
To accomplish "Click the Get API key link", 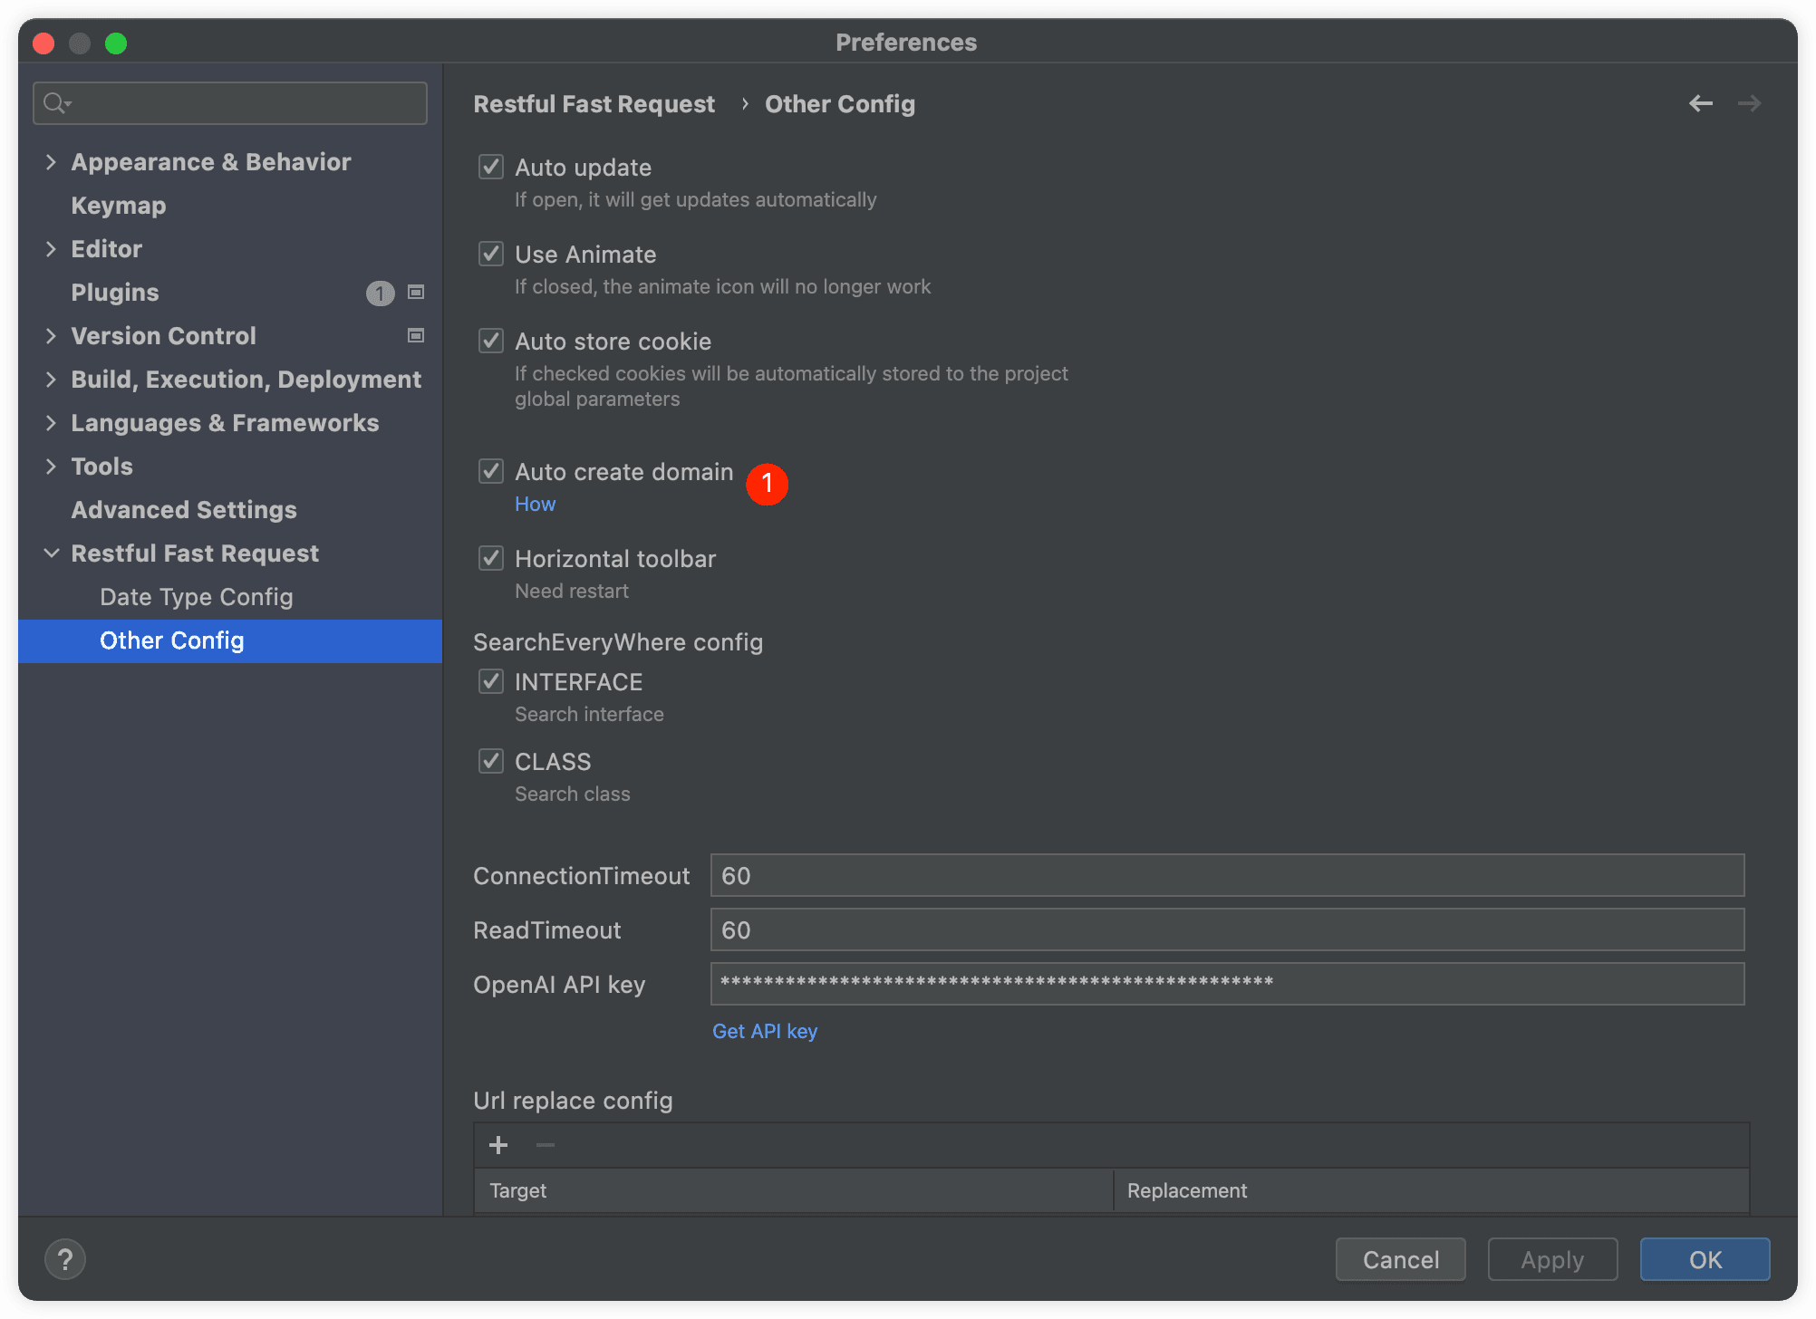I will (765, 1031).
